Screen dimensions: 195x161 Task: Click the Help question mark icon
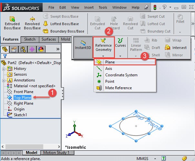164,7
